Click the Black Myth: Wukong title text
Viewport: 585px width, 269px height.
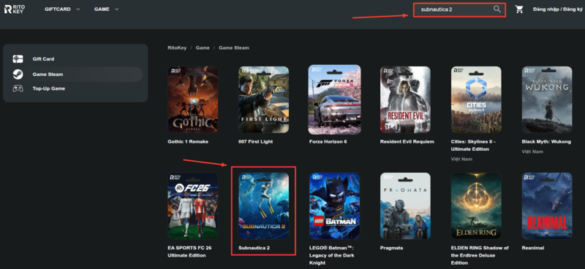[546, 141]
